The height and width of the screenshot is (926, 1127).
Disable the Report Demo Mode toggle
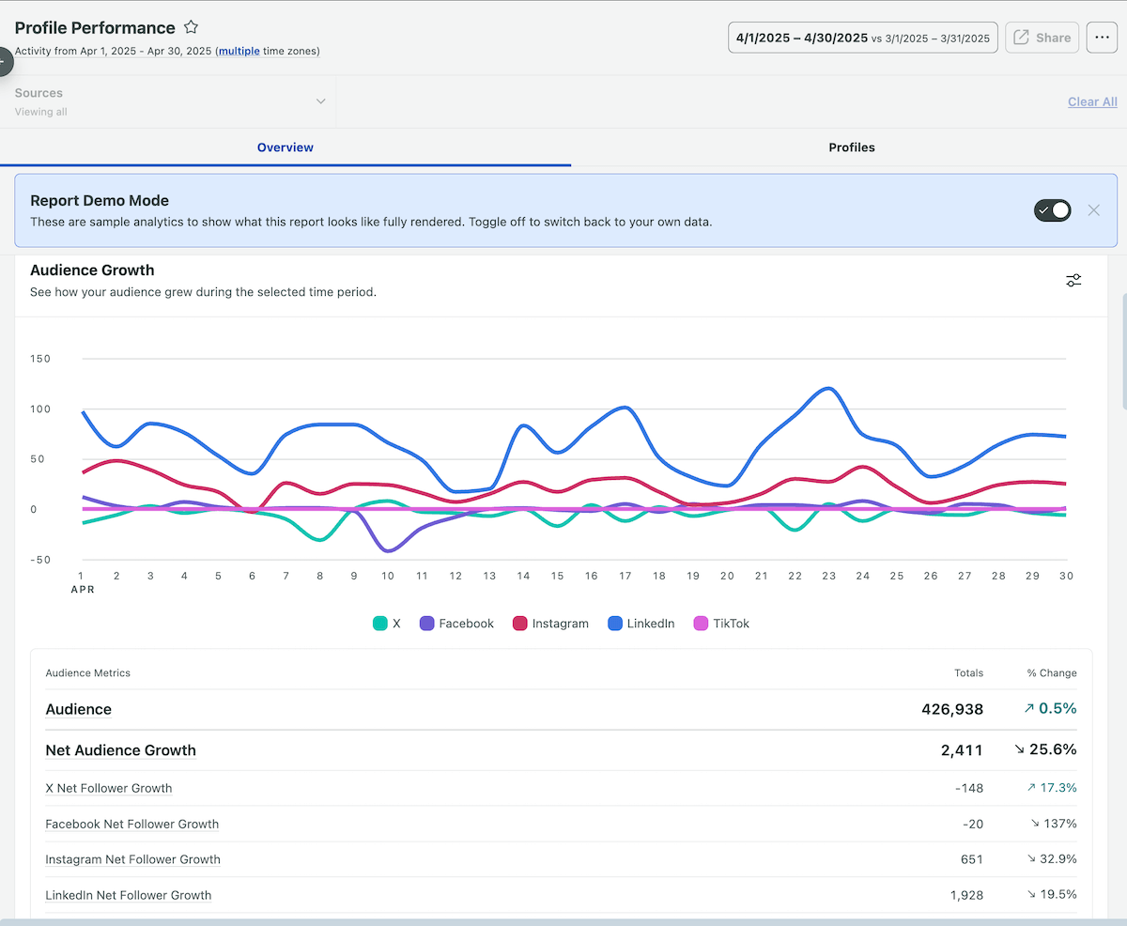coord(1052,210)
